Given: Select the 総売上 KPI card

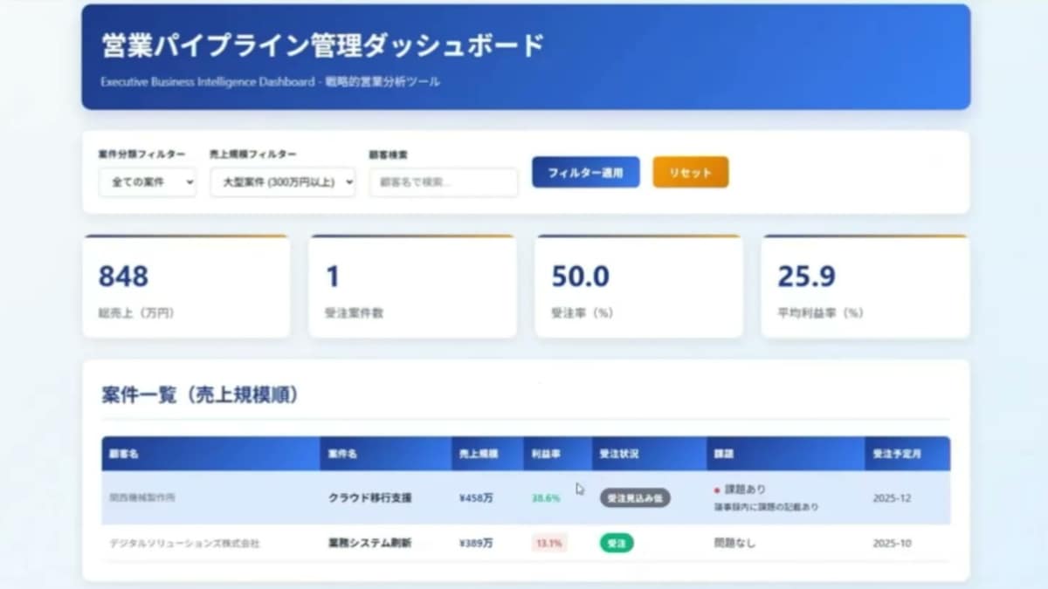Looking at the screenshot, I should pyautogui.click(x=186, y=285).
